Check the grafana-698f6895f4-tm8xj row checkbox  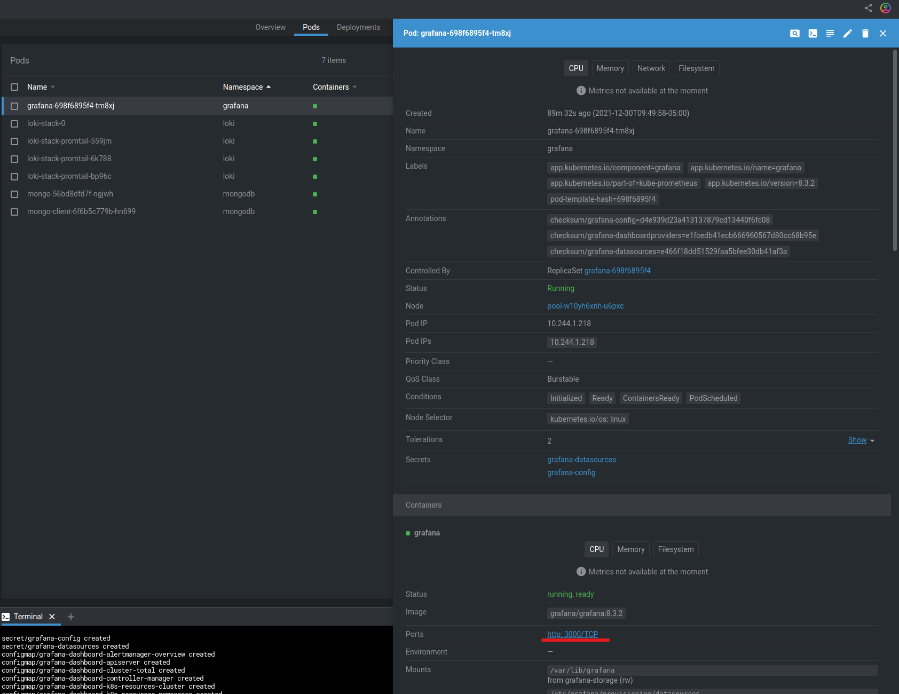click(14, 106)
